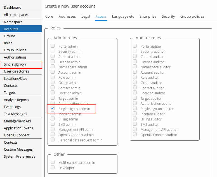Check the OpenID Connect auditor role
This screenshot has width=217, height=177.
[x=135, y=134]
